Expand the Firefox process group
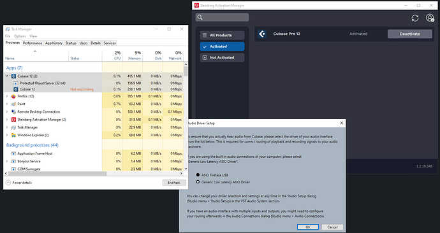This screenshot has width=440, height=233. pos(7,96)
